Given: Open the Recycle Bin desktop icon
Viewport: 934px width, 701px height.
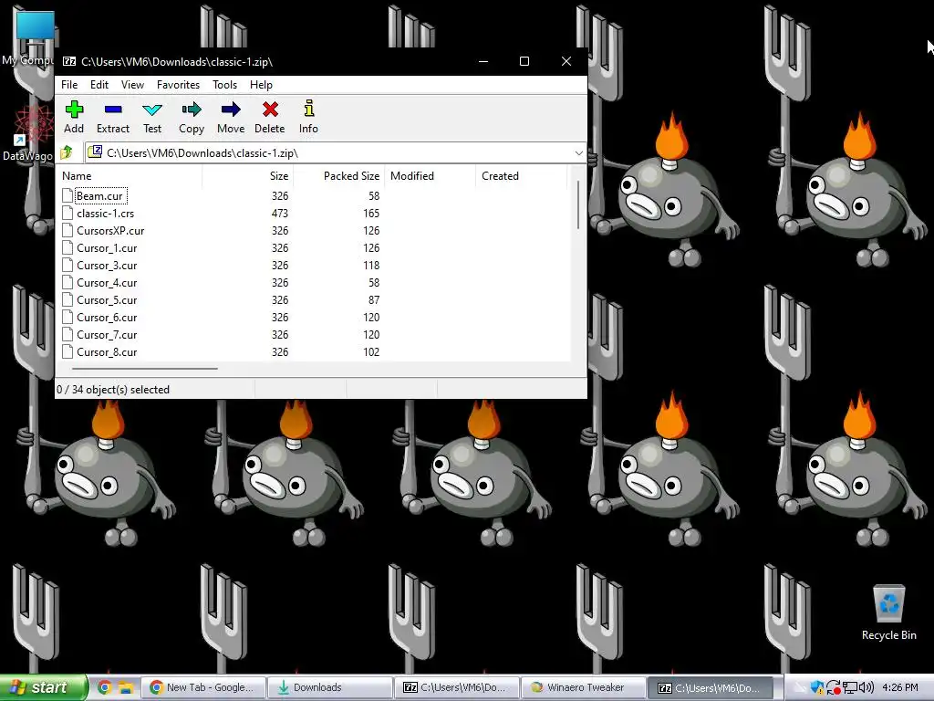Looking at the screenshot, I should pyautogui.click(x=888, y=612).
